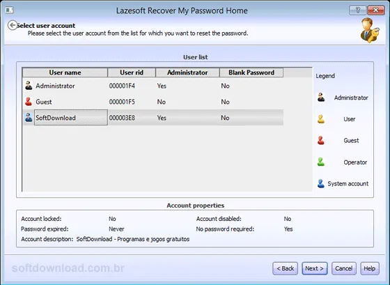The width and height of the screenshot is (390, 285).
Task: Select the Guest account in the user list
Action: click(153, 102)
